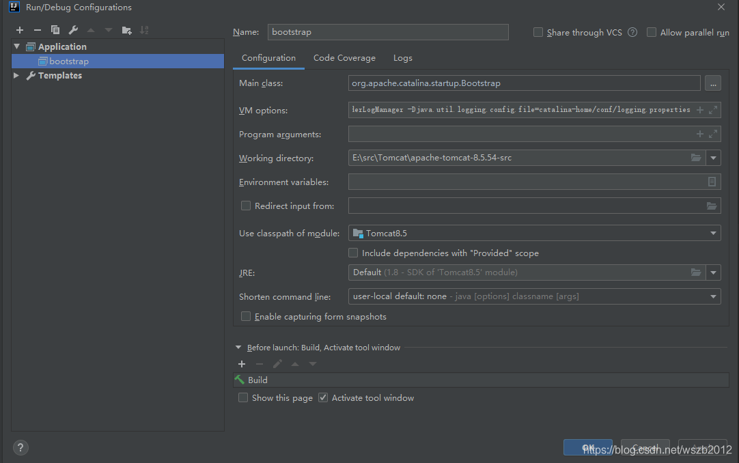Expand the VM options field editor
Screen dimensions: 739x463
pyautogui.click(x=713, y=110)
